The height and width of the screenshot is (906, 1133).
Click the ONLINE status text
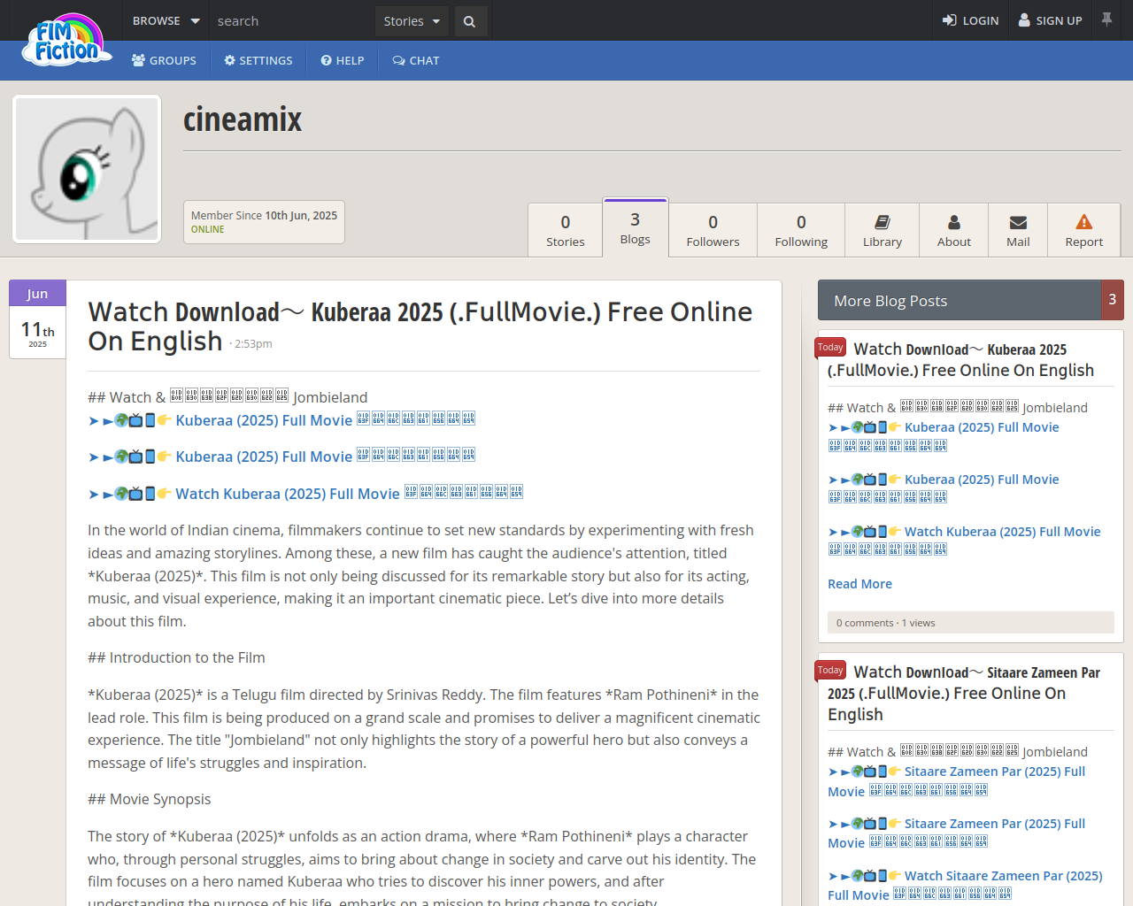(208, 229)
